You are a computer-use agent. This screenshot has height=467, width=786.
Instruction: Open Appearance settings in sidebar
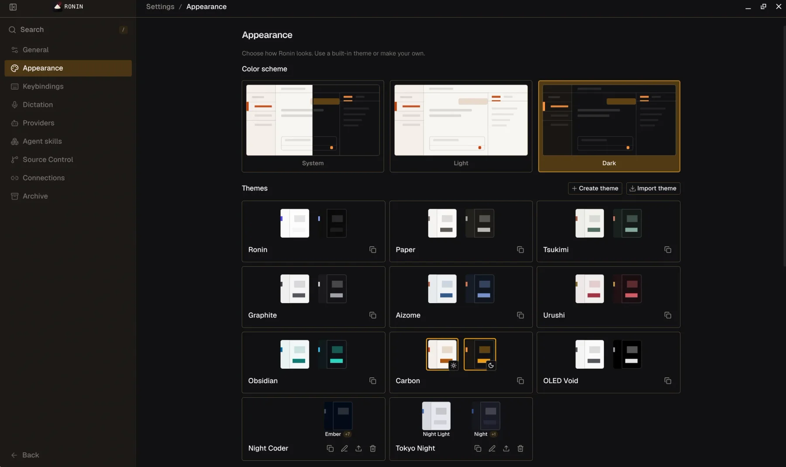pyautogui.click(x=68, y=68)
